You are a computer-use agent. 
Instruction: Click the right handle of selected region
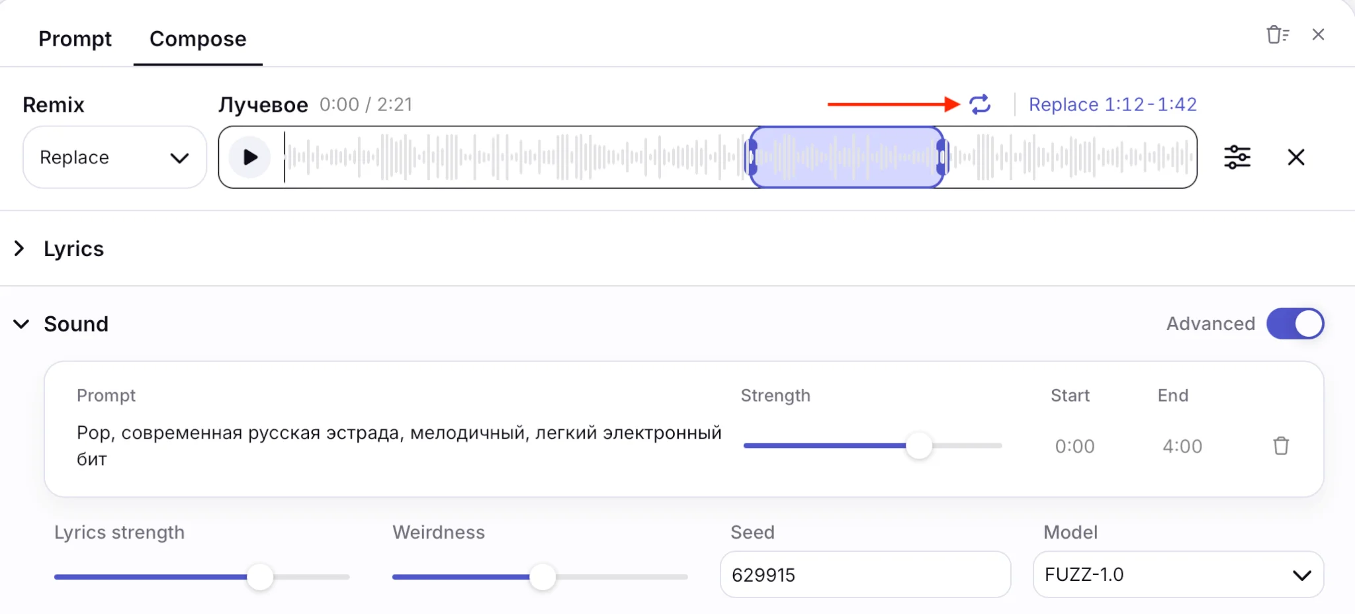point(942,157)
